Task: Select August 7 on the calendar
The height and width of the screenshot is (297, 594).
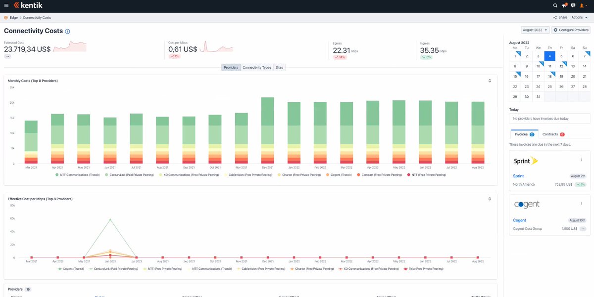Action: coord(585,56)
